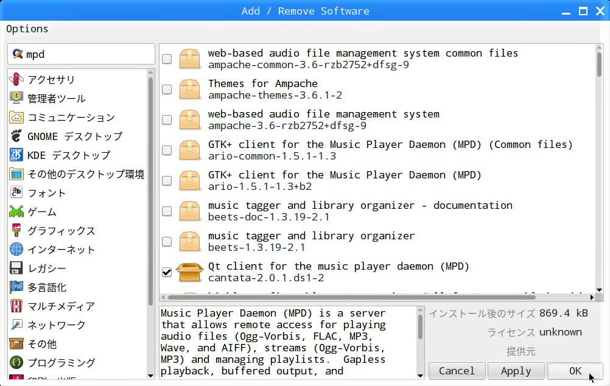This screenshot has width=610, height=386.
Task: Click the ampache-common package box icon
Action: pos(189,59)
